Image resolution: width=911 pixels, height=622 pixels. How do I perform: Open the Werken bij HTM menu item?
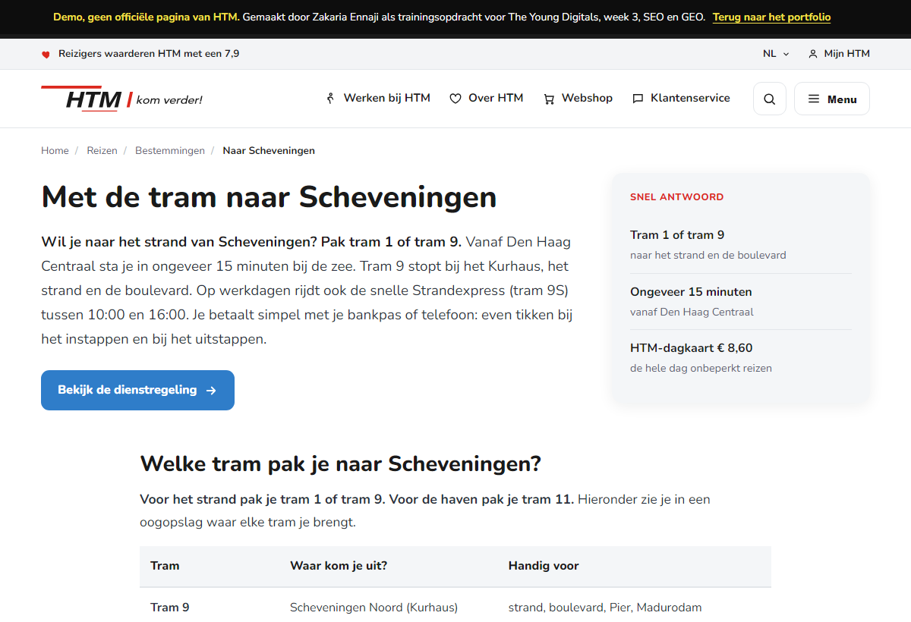coord(378,98)
